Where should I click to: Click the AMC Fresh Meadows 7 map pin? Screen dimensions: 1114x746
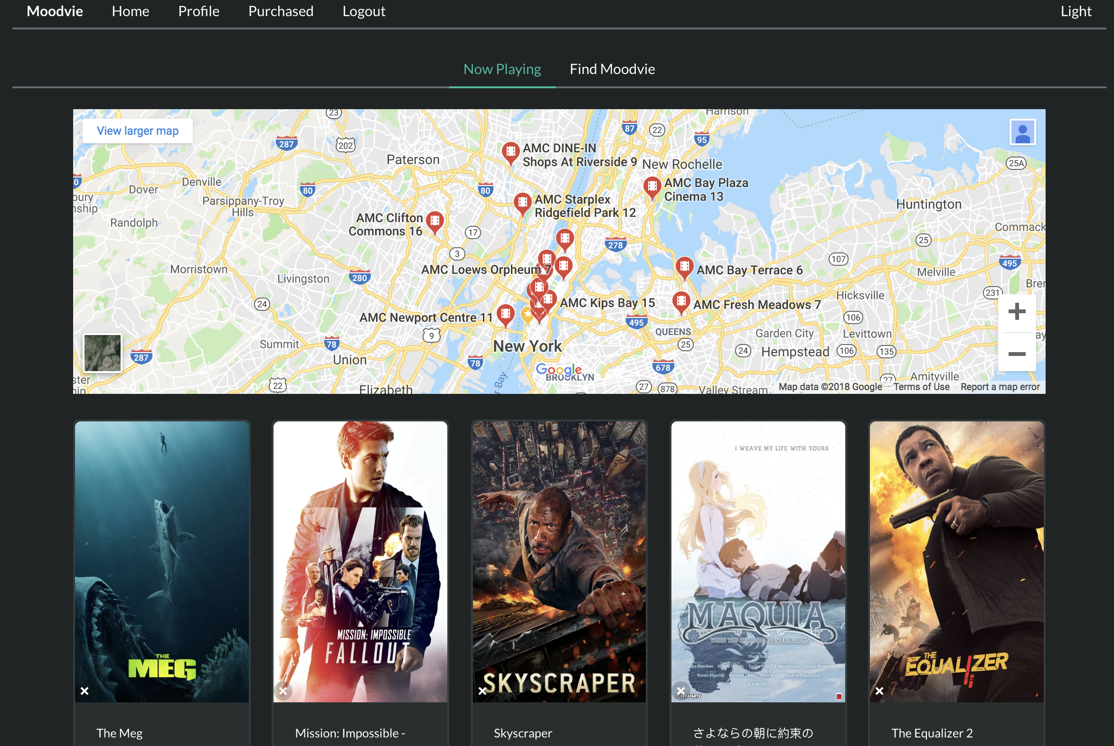coord(681,303)
